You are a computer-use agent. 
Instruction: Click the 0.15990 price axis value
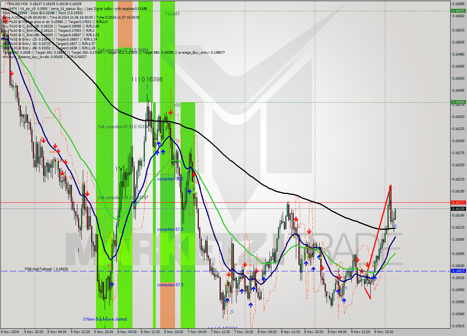458,290
